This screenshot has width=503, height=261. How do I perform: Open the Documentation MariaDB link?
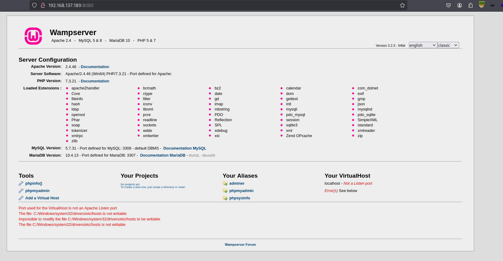(x=163, y=155)
